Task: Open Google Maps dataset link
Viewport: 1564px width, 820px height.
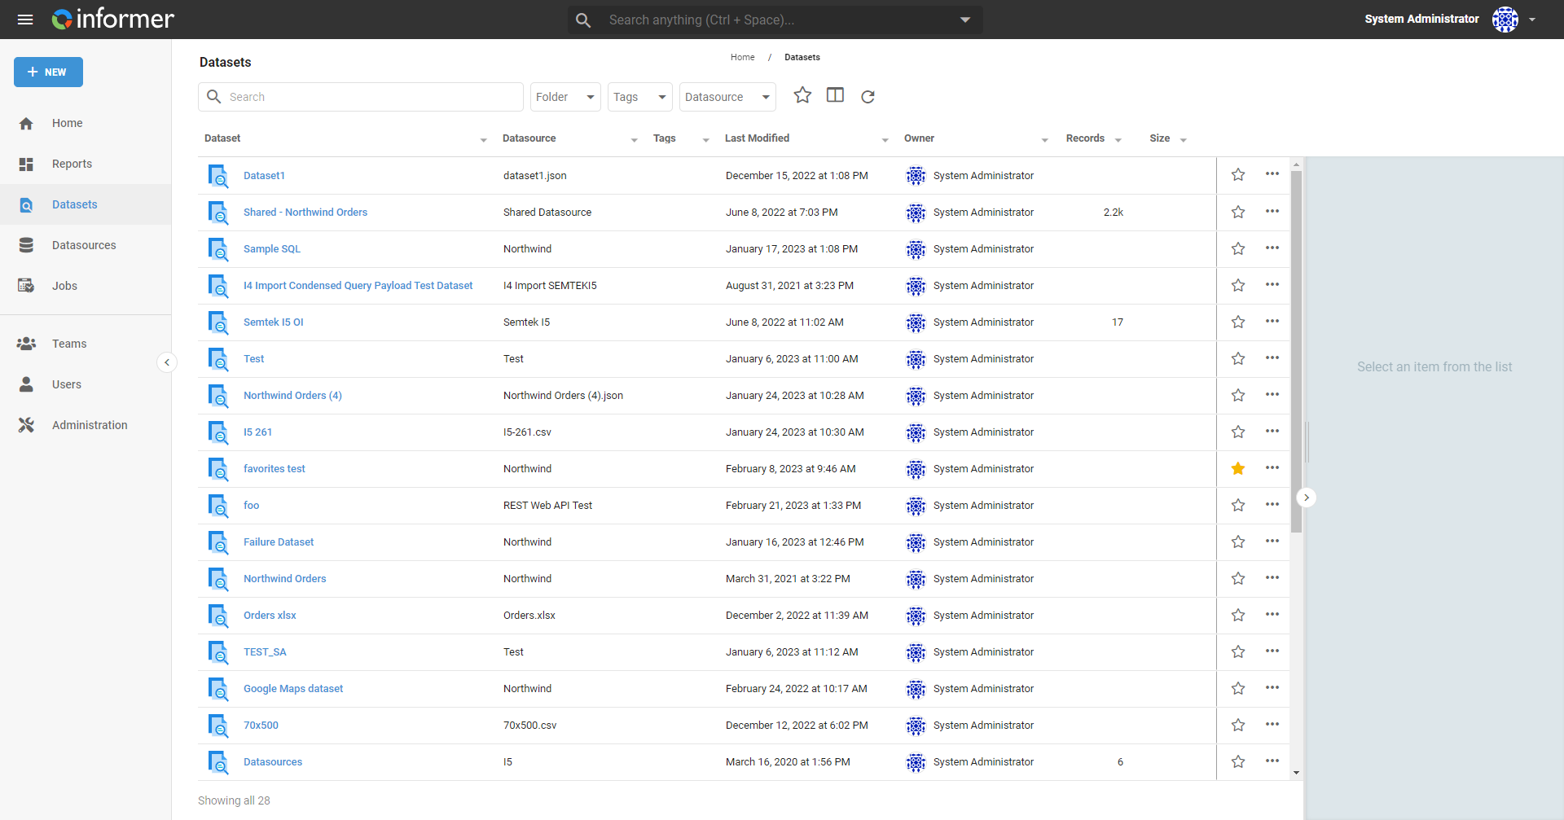Action: click(293, 688)
